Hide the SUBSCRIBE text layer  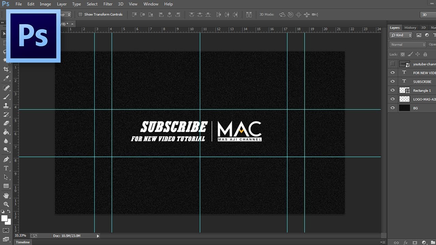[x=393, y=81]
